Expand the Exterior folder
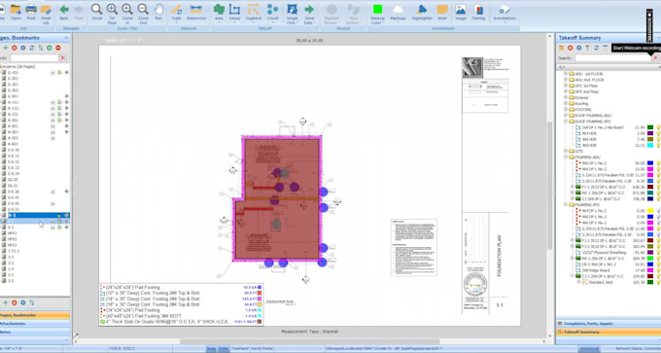 pos(566,97)
